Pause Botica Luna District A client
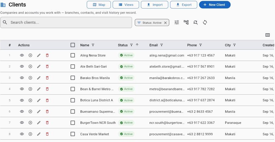Screen dimensions: 275x142 (x=30, y=100)
